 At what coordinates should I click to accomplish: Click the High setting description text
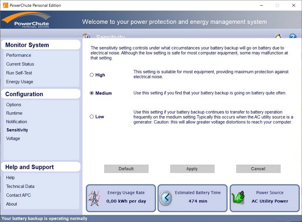click(x=211, y=74)
